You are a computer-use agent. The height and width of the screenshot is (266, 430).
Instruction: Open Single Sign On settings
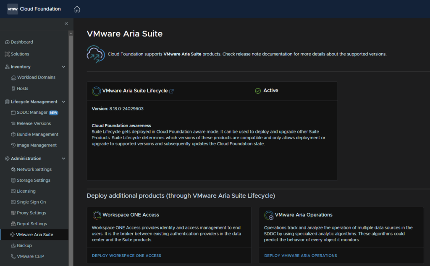31,202
